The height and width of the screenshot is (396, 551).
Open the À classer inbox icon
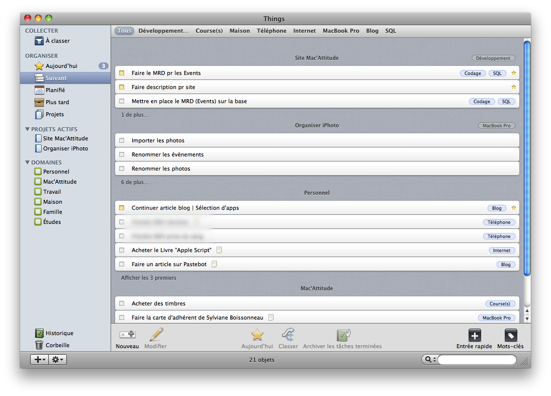39,41
